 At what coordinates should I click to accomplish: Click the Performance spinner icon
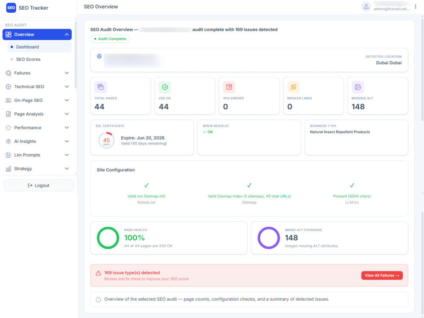8,128
